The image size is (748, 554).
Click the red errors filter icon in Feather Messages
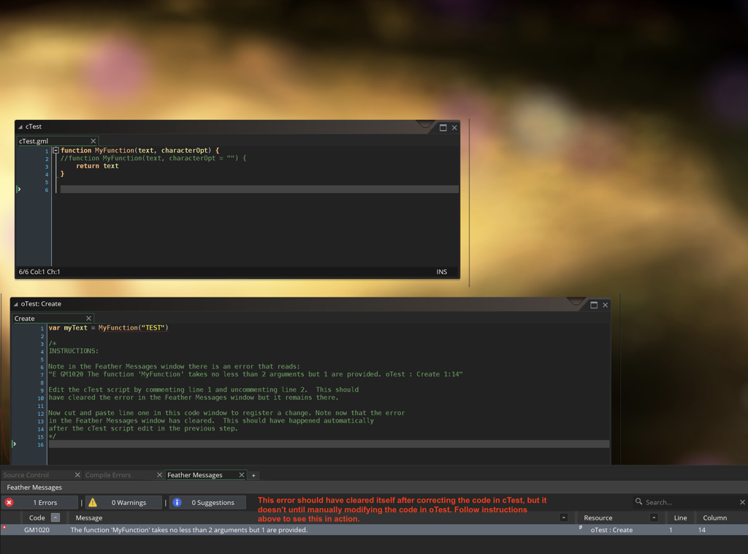click(9, 502)
